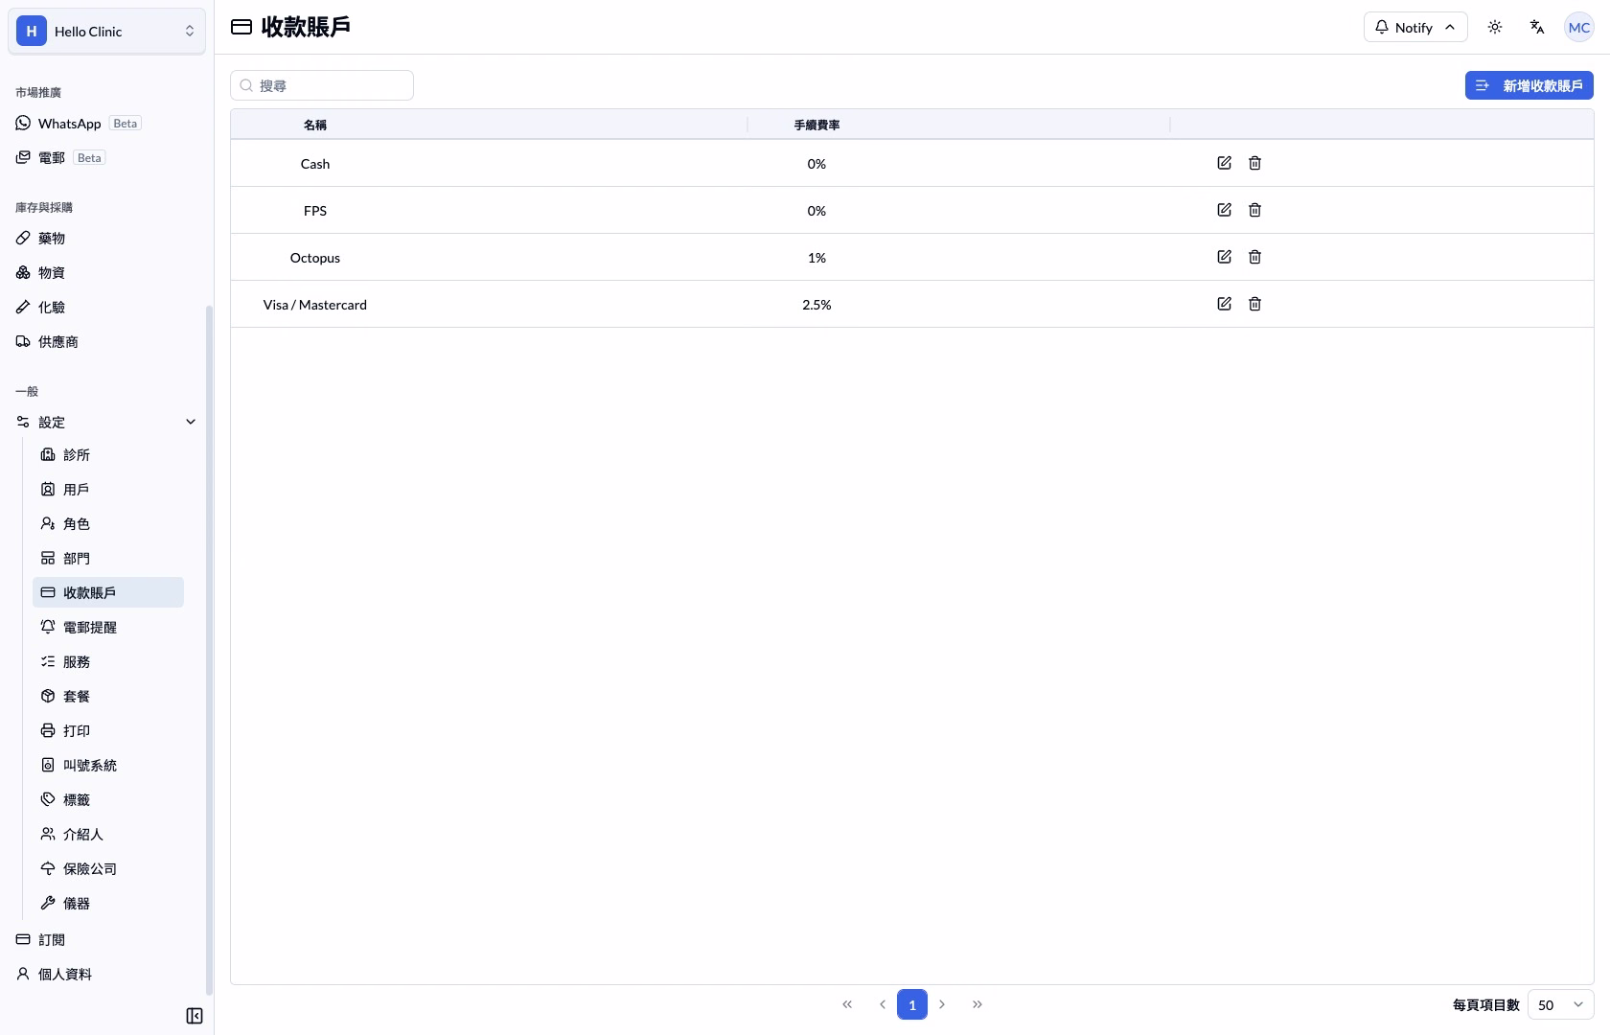The height and width of the screenshot is (1035, 1610).
Task: Expand the Notify dropdown
Action: [x=1415, y=27]
